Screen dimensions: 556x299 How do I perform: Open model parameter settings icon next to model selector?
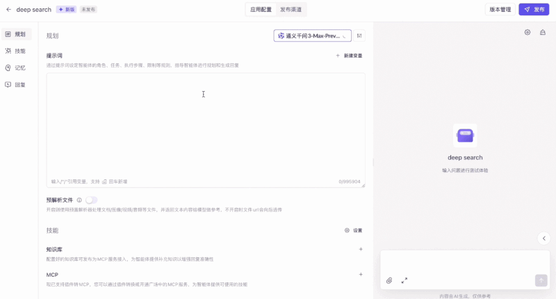coord(359,35)
